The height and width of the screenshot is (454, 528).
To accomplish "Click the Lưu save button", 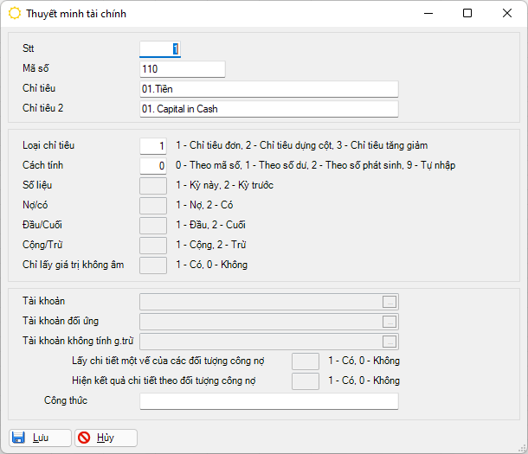I will 40,438.
